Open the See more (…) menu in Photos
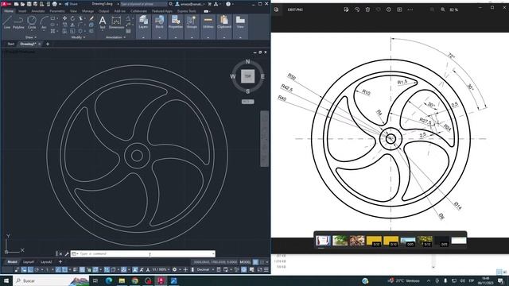 click(x=410, y=10)
